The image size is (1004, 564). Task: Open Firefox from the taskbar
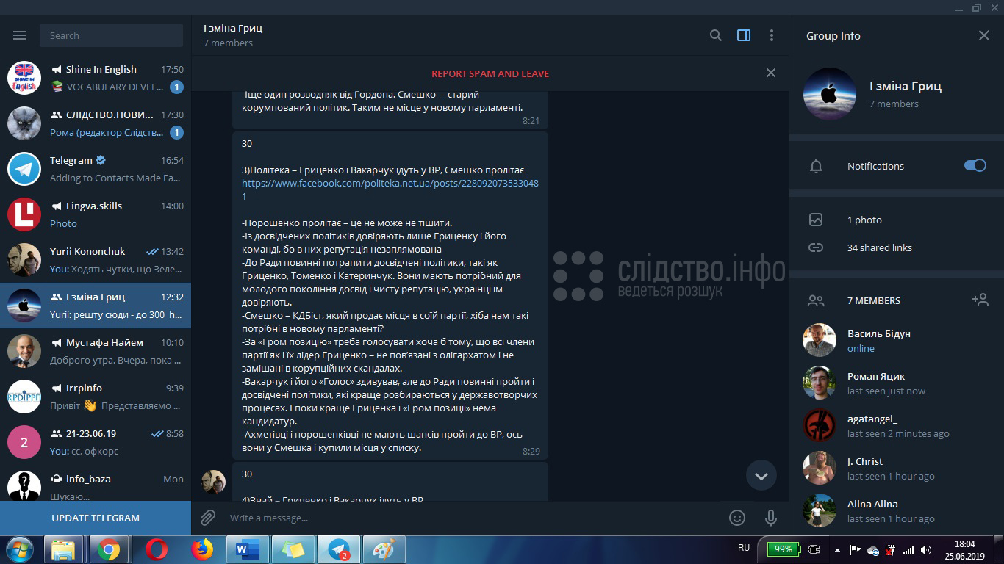(201, 549)
